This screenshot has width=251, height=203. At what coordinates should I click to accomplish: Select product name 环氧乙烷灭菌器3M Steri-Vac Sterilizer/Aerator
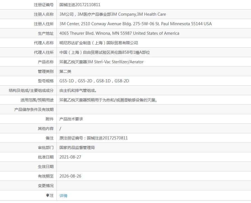pyautogui.click(x=102, y=62)
